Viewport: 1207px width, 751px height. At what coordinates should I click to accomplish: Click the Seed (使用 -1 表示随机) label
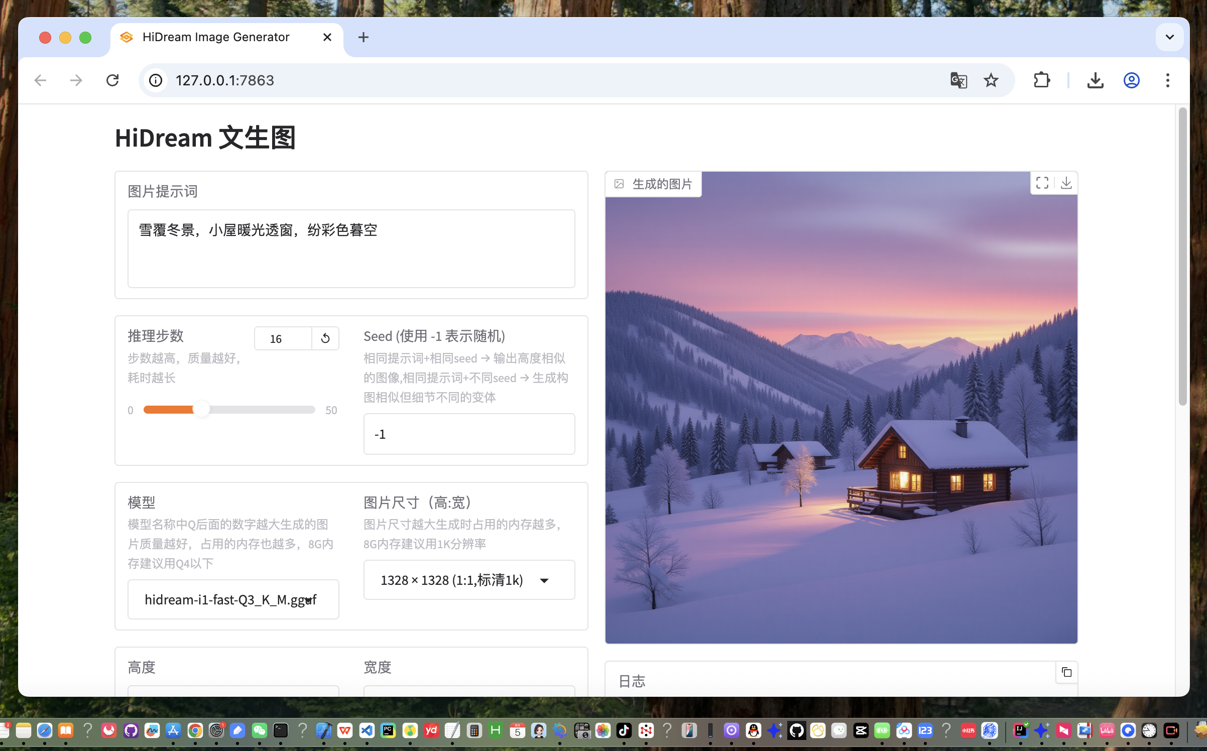pos(434,336)
